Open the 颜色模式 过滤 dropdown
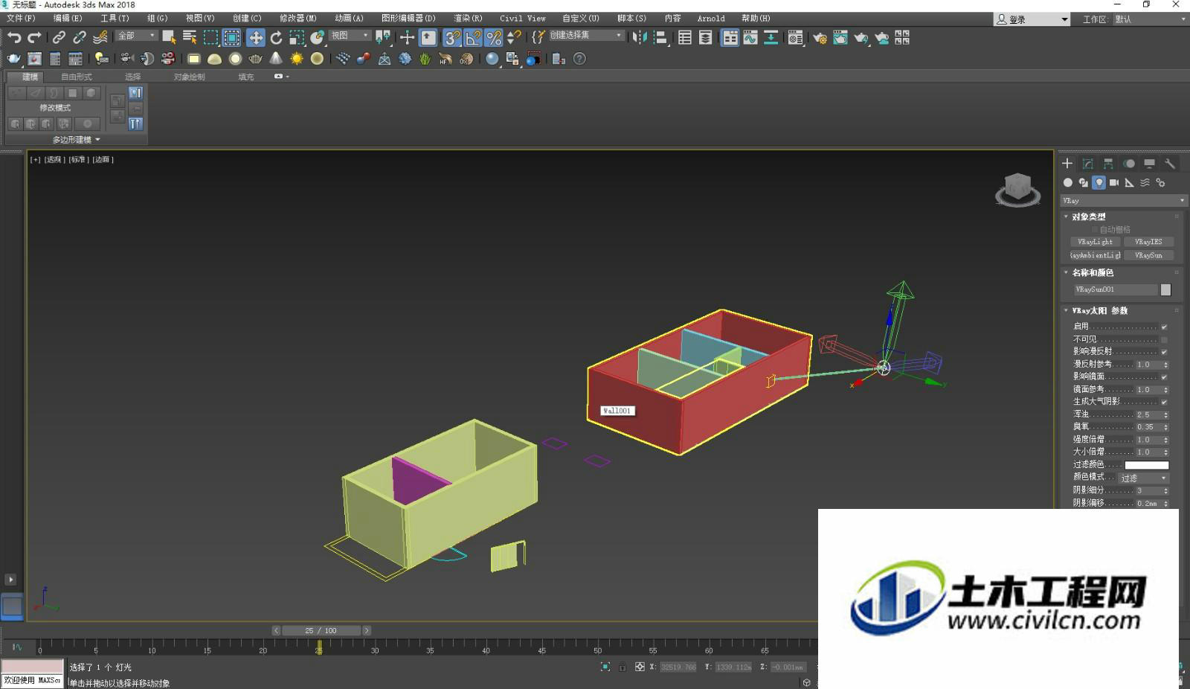The width and height of the screenshot is (1190, 689). 1144,478
